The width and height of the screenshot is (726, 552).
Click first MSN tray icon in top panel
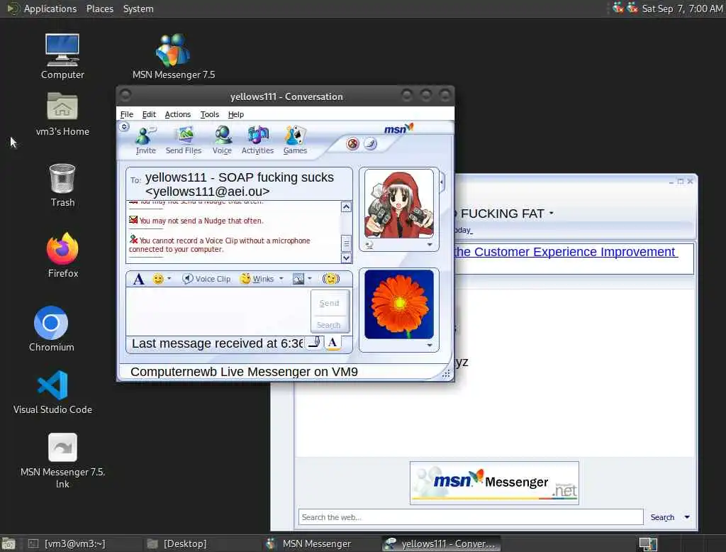(x=618, y=8)
